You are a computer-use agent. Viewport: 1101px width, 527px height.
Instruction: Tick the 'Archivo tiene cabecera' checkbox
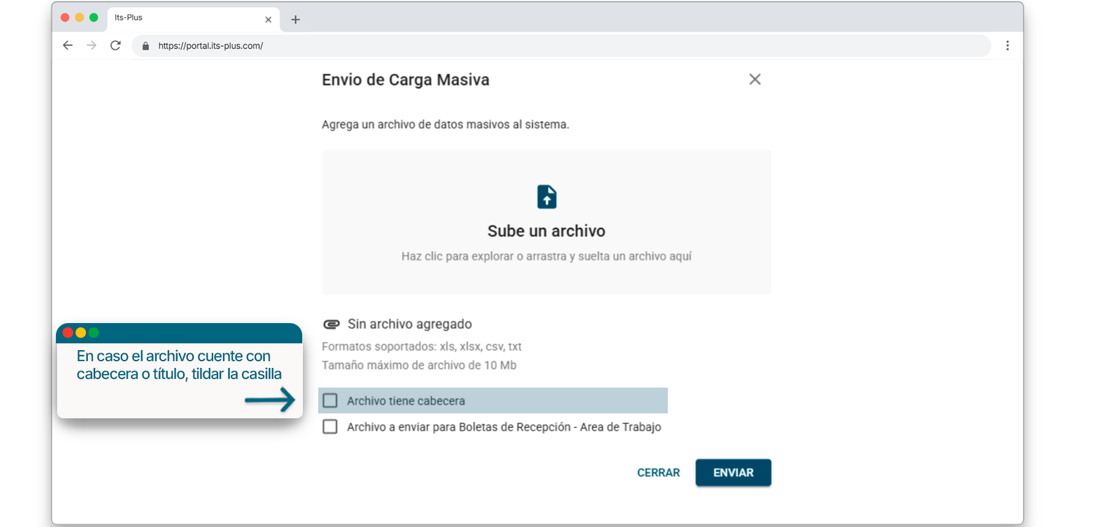331,400
